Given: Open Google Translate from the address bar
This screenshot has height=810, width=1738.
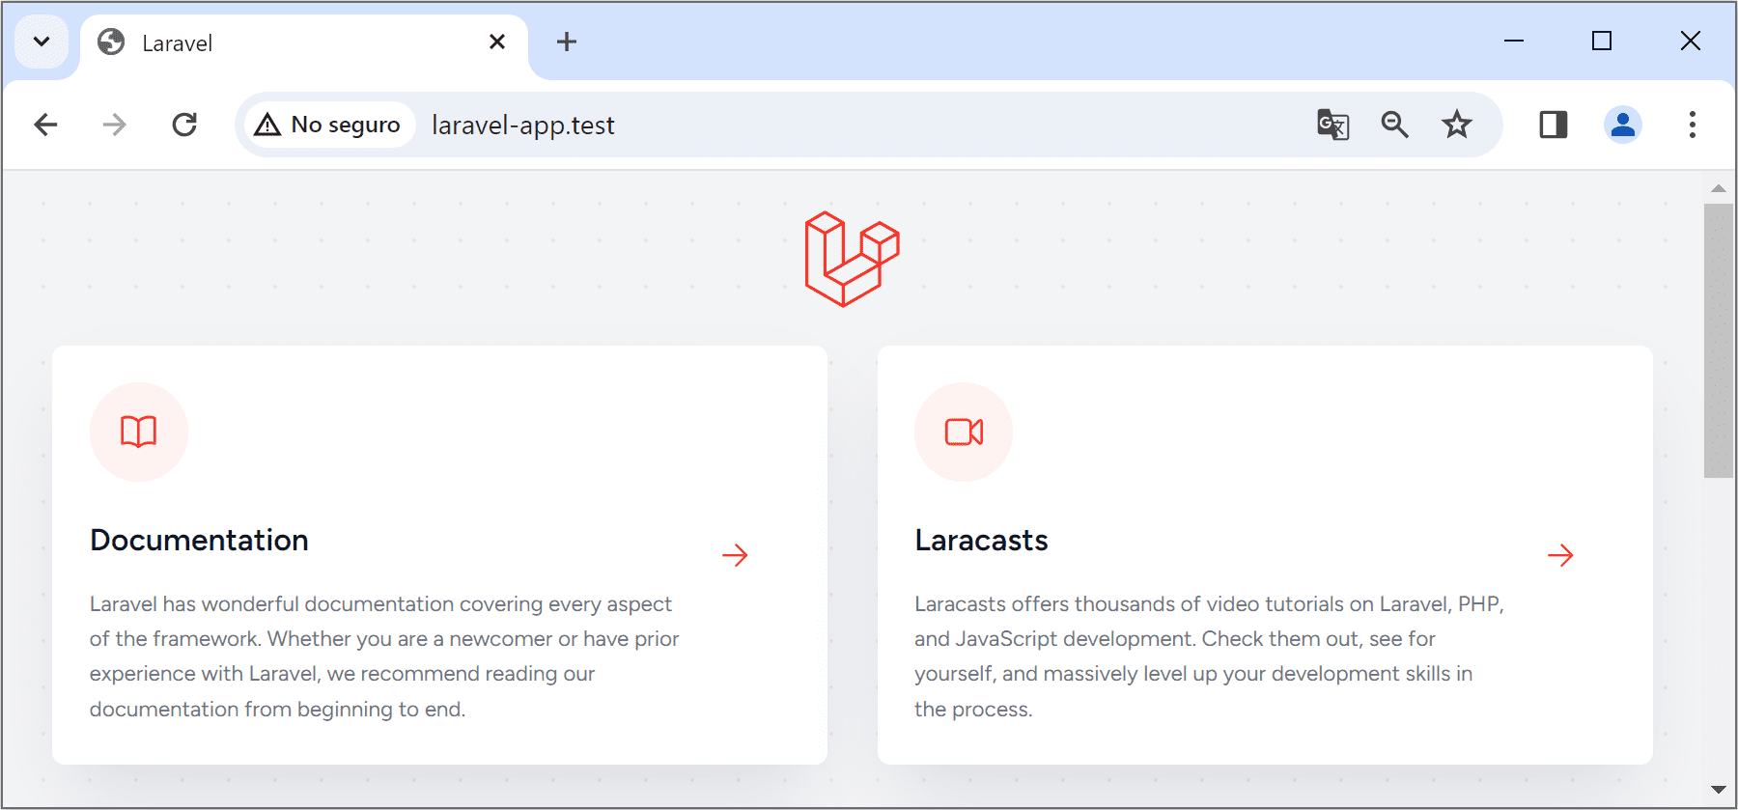Looking at the screenshot, I should coord(1332,124).
